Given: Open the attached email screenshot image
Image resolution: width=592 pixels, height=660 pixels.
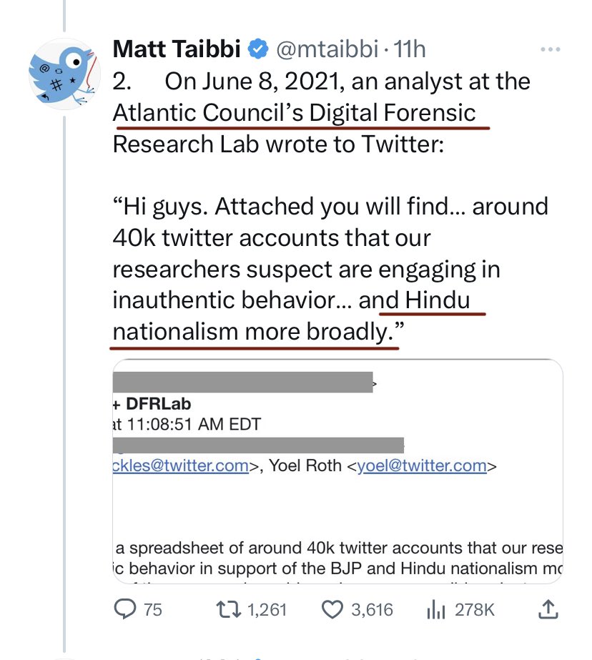Looking at the screenshot, I should 337,471.
